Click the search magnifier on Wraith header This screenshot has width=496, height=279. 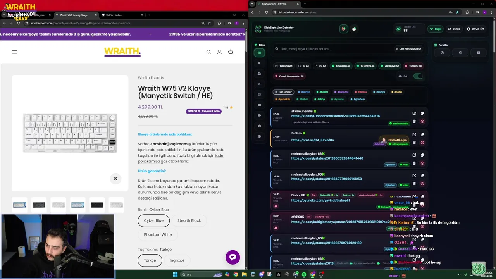coord(208,52)
